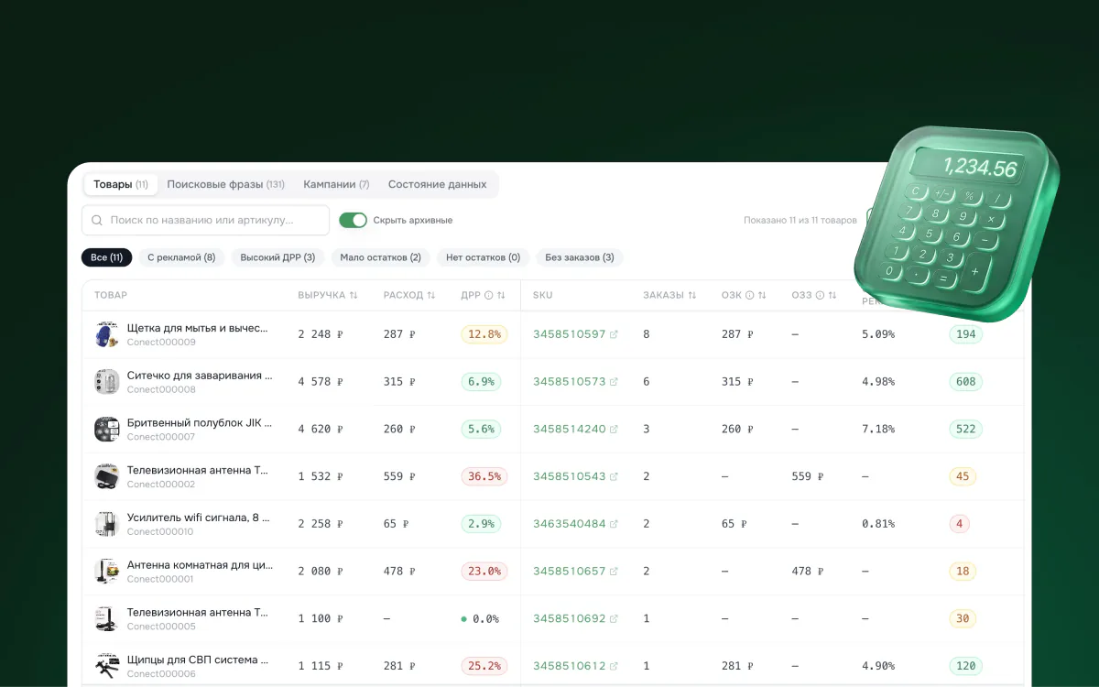The image size is (1099, 687).
Task: Open SKU link 3458510543
Action: 569,476
